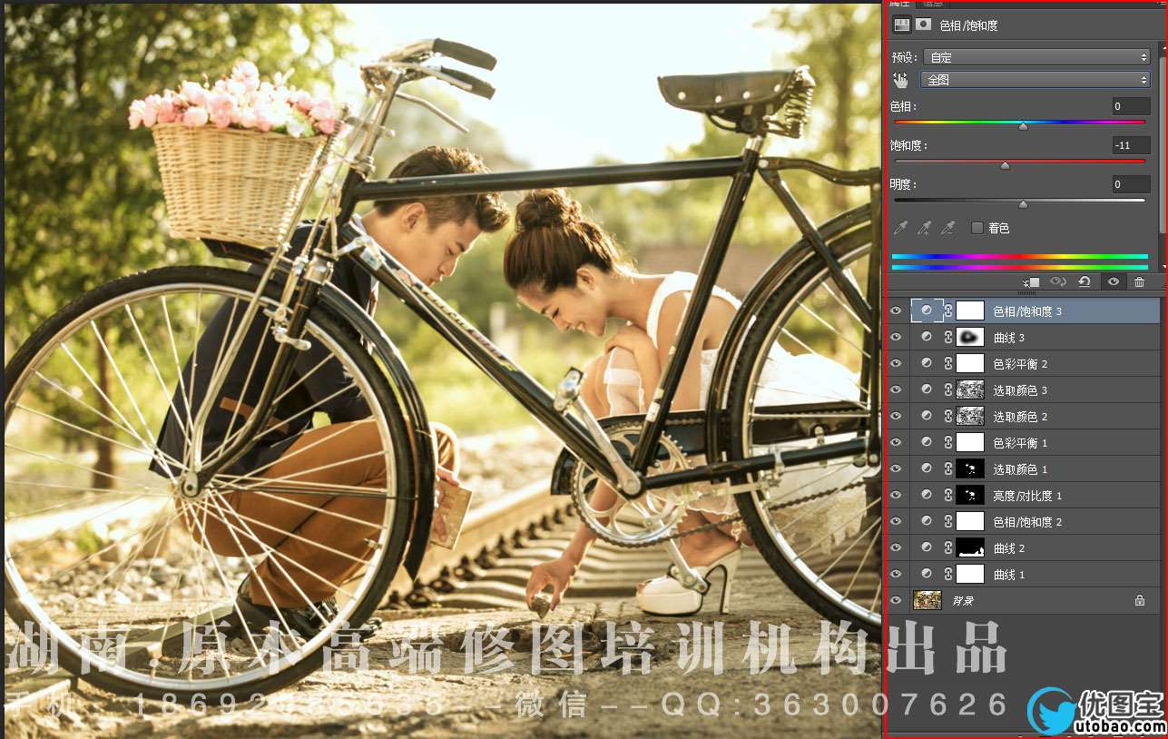Click the adjustment icon of 色相/饱和度 3 layer

tap(927, 310)
